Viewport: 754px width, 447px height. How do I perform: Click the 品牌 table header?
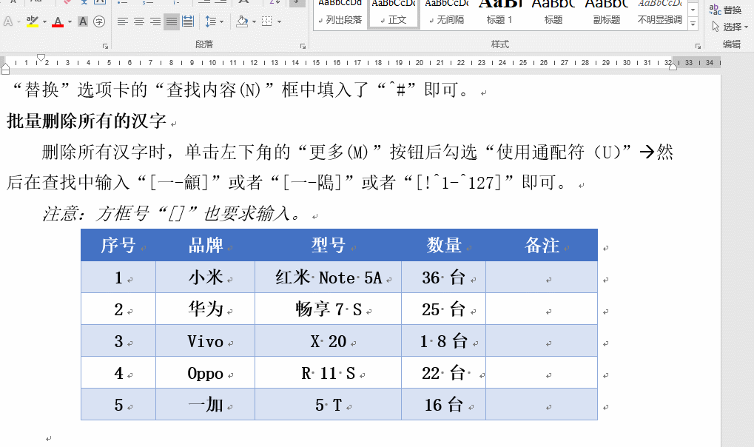point(205,246)
